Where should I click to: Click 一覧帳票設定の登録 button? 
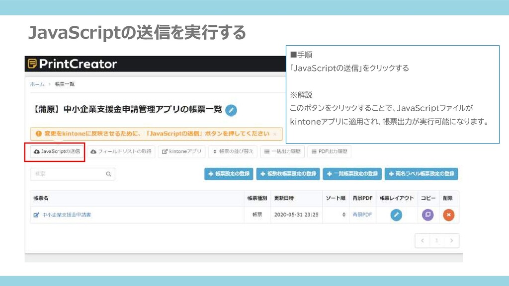pyautogui.click(x=352, y=174)
